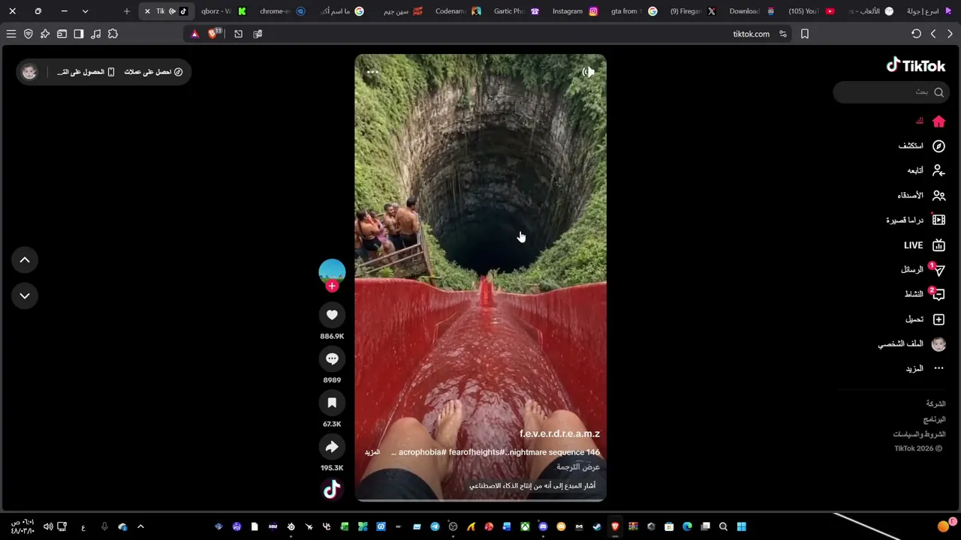961x540 pixels.
Task: Open the account avatar in the top pill
Action: [29, 72]
